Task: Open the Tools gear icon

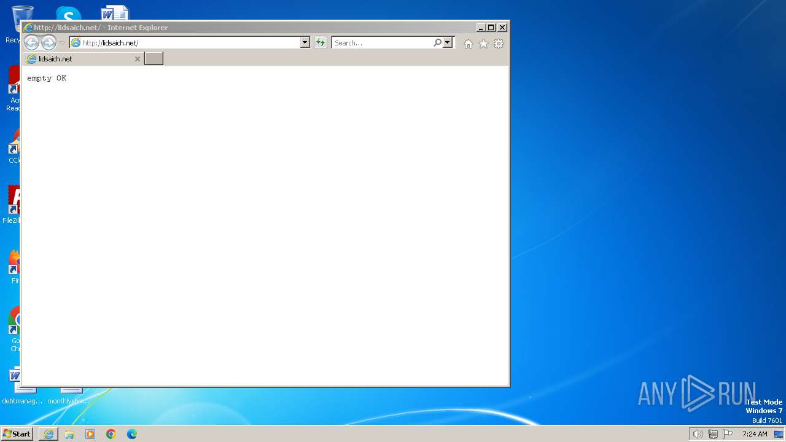Action: click(499, 44)
